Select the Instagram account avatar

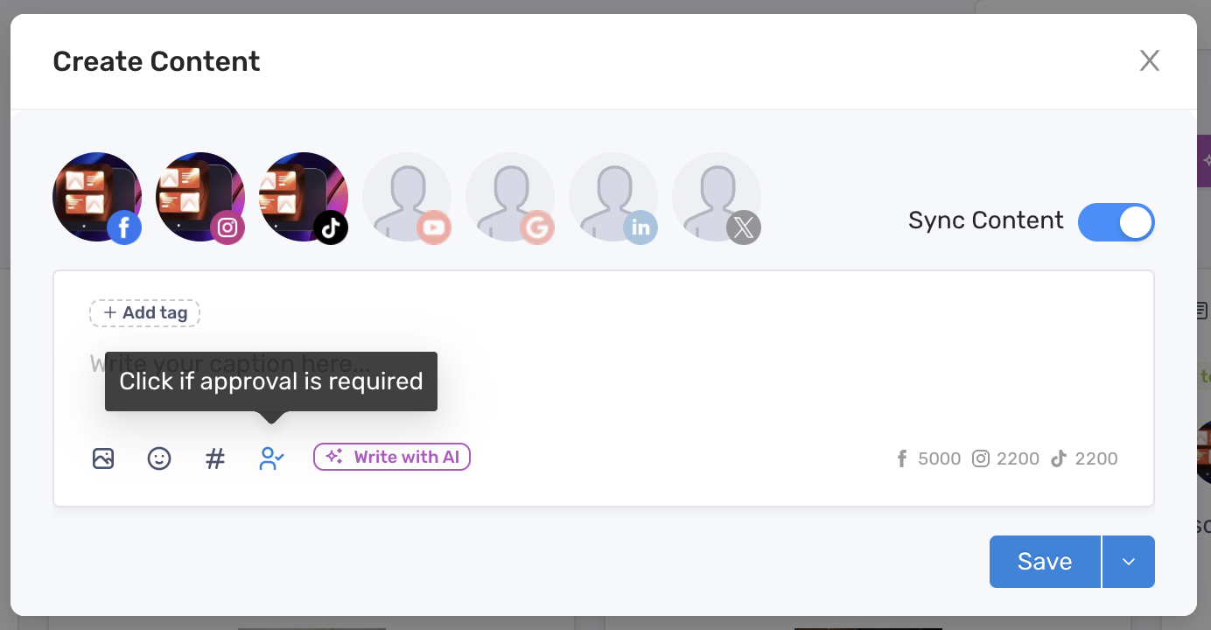(x=200, y=197)
